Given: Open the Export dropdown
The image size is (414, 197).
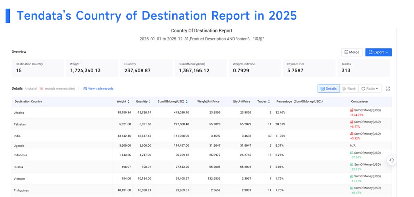Looking at the screenshot, I should [x=379, y=52].
